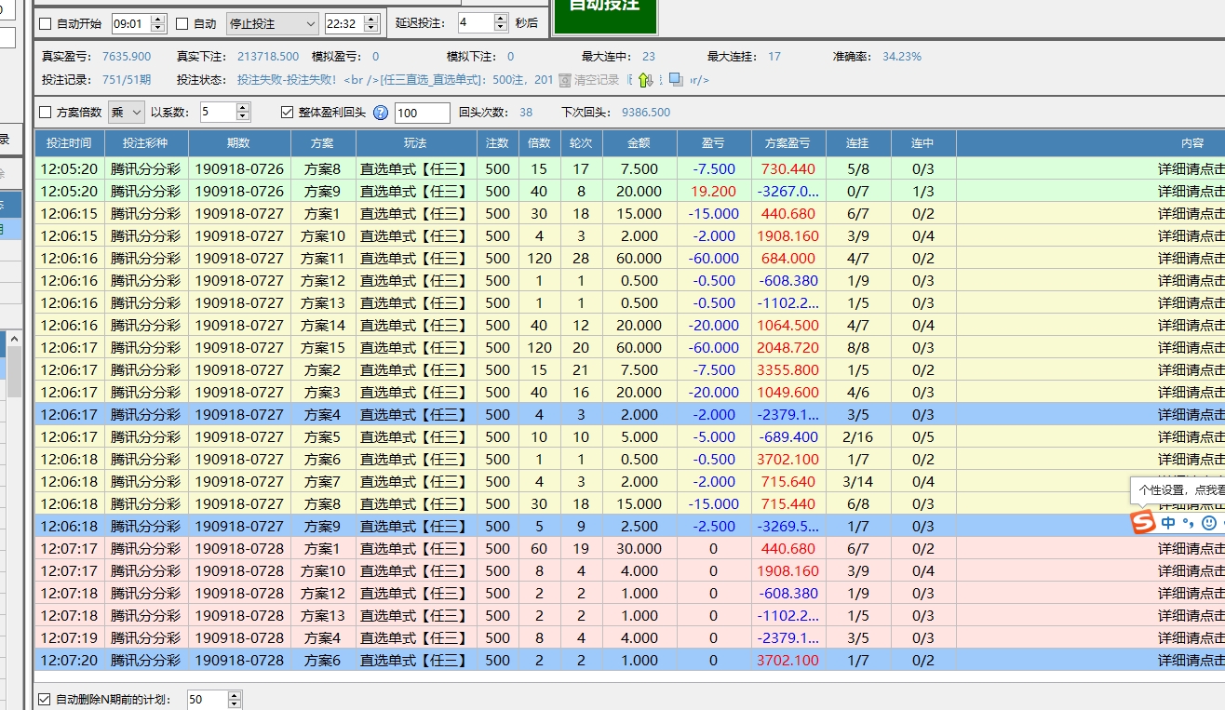
Task: Click the delay seconds field showing 4
Action: (x=476, y=22)
